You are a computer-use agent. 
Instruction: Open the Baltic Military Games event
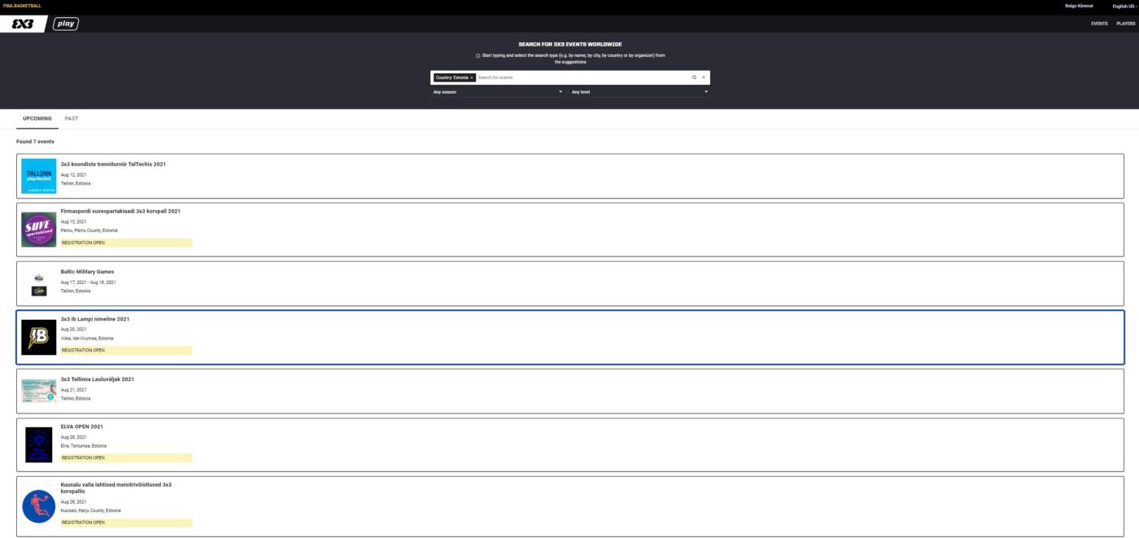[x=87, y=272]
